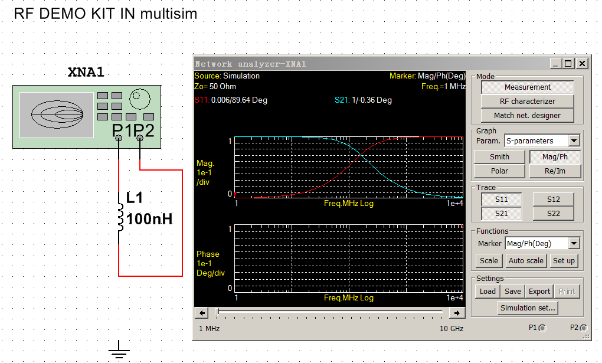Viewport: 602px width, 363px height.
Task: Click the Auto scale button
Action: tap(526, 261)
